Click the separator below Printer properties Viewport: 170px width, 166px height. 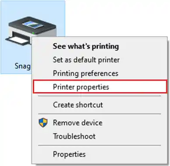click(99, 96)
